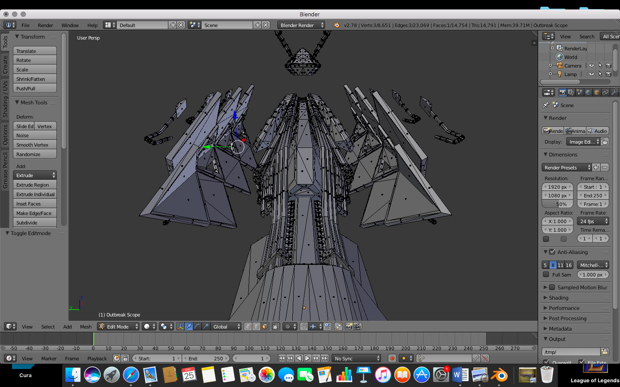Switch to the Shading / UVs tool tab

coord(5,99)
